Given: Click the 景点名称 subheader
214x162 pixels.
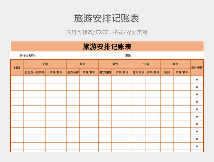Looking at the screenshot, I should [x=73, y=72].
